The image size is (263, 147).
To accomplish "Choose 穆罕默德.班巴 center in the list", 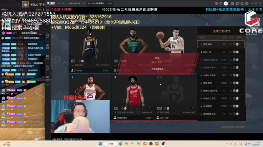I will pos(221,114).
